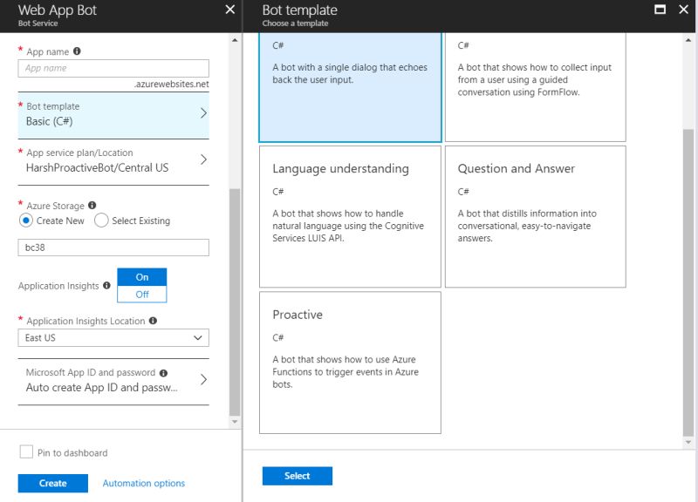
Task: Choose the FormFlow guided conversation template card
Action: click(536, 87)
